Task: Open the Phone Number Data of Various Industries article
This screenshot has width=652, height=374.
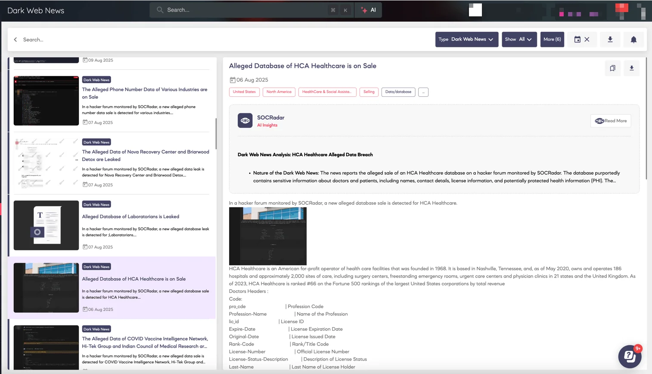Action: pos(145,93)
